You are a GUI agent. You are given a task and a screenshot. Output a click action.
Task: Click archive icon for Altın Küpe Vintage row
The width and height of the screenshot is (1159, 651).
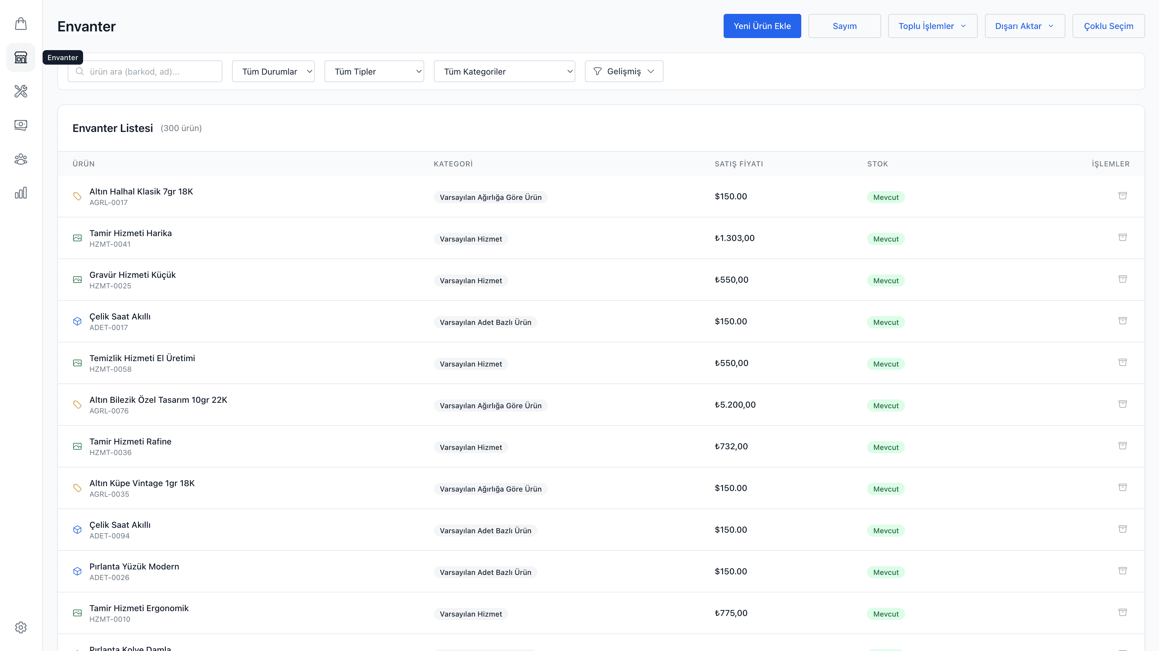pyautogui.click(x=1122, y=487)
